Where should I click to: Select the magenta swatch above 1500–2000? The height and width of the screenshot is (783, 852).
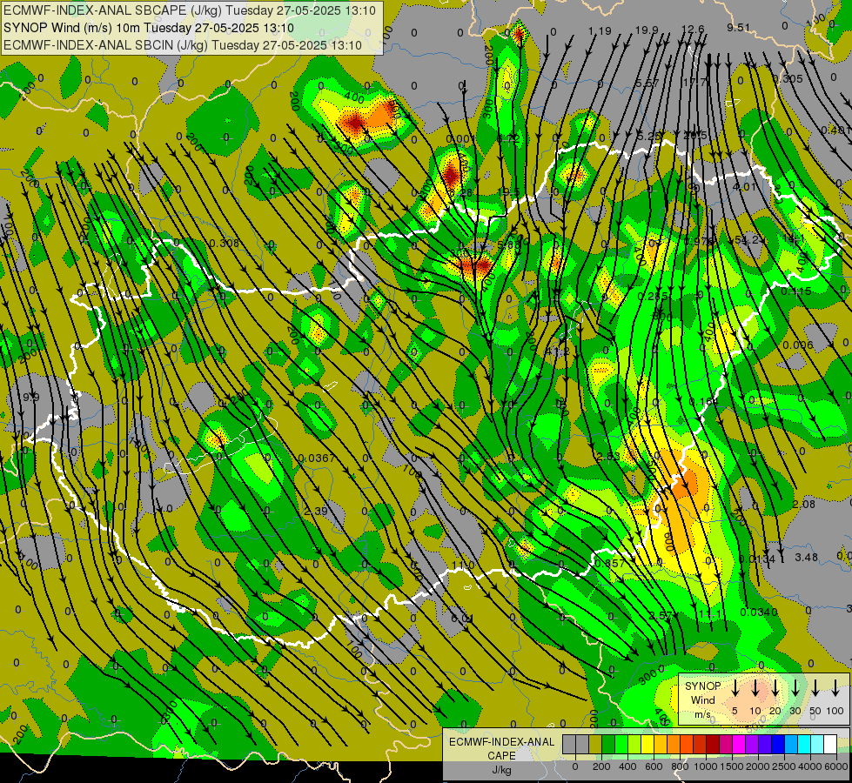click(739, 745)
